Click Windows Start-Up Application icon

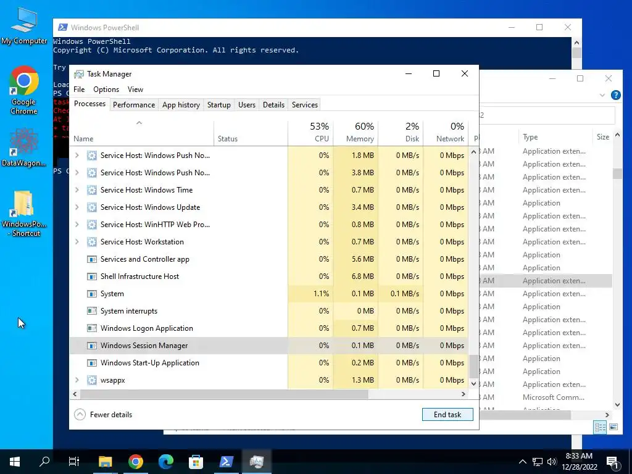click(x=92, y=363)
